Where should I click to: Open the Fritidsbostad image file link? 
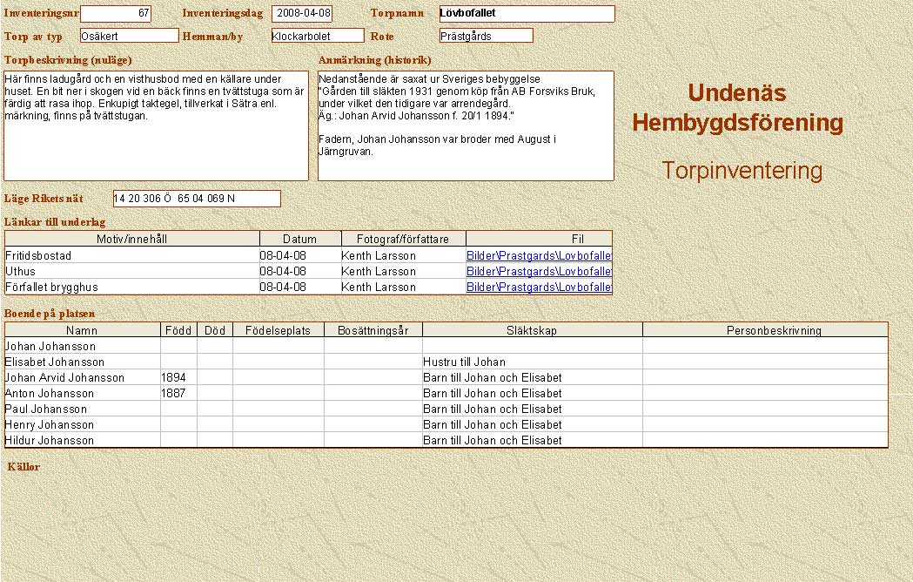(539, 255)
